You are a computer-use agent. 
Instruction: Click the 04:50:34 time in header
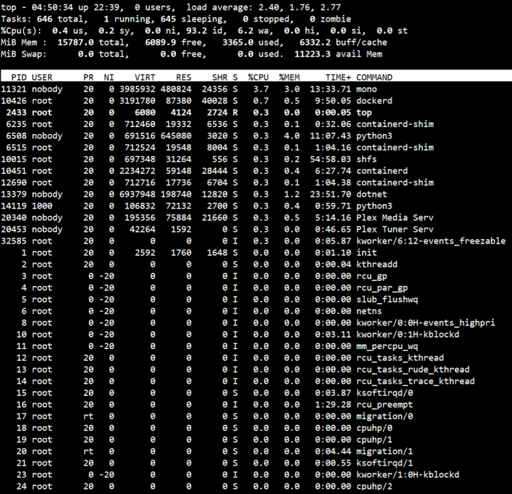pyautogui.click(x=52, y=7)
